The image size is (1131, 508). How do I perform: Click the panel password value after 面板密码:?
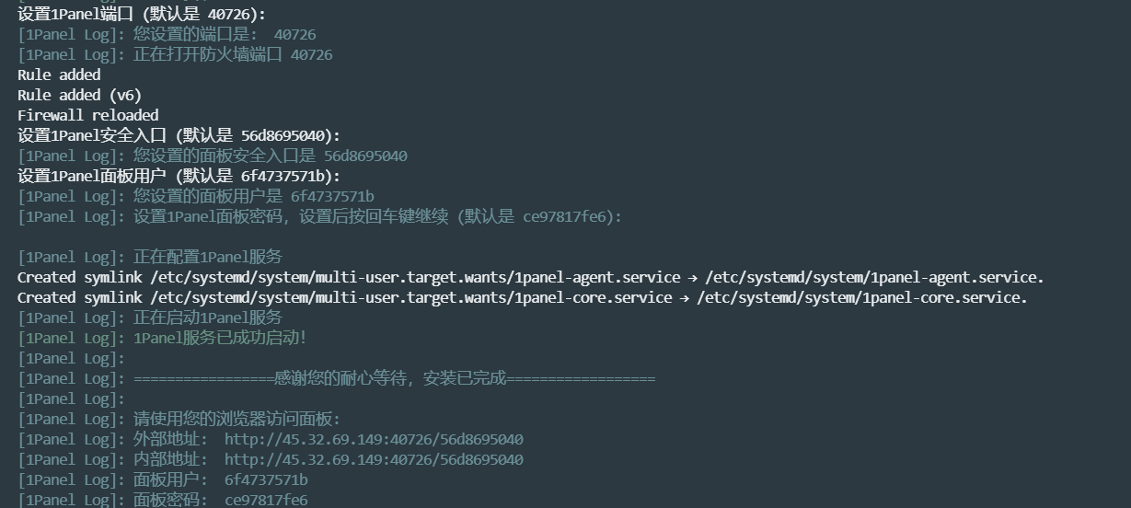click(x=266, y=500)
